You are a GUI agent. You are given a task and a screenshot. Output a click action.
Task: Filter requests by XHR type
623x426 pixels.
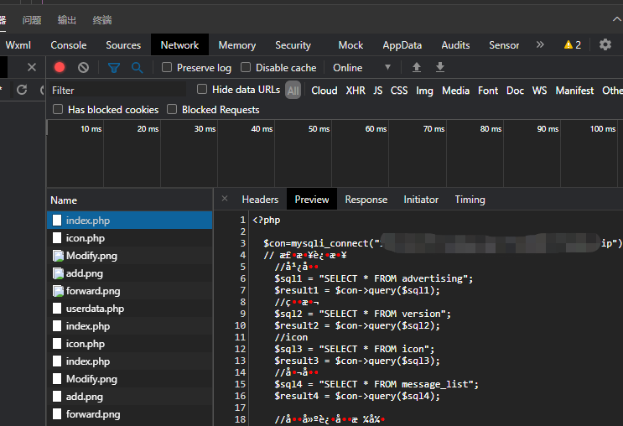pyautogui.click(x=356, y=91)
